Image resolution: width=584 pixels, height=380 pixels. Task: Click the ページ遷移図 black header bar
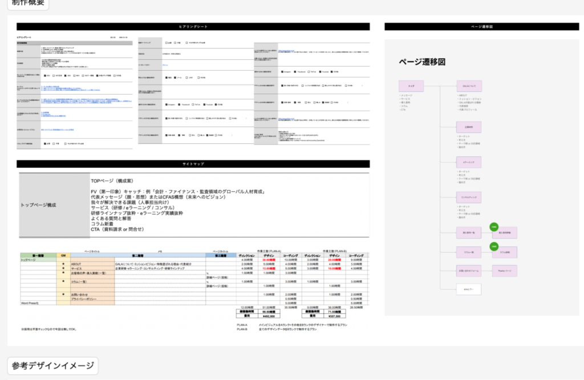pyautogui.click(x=482, y=26)
